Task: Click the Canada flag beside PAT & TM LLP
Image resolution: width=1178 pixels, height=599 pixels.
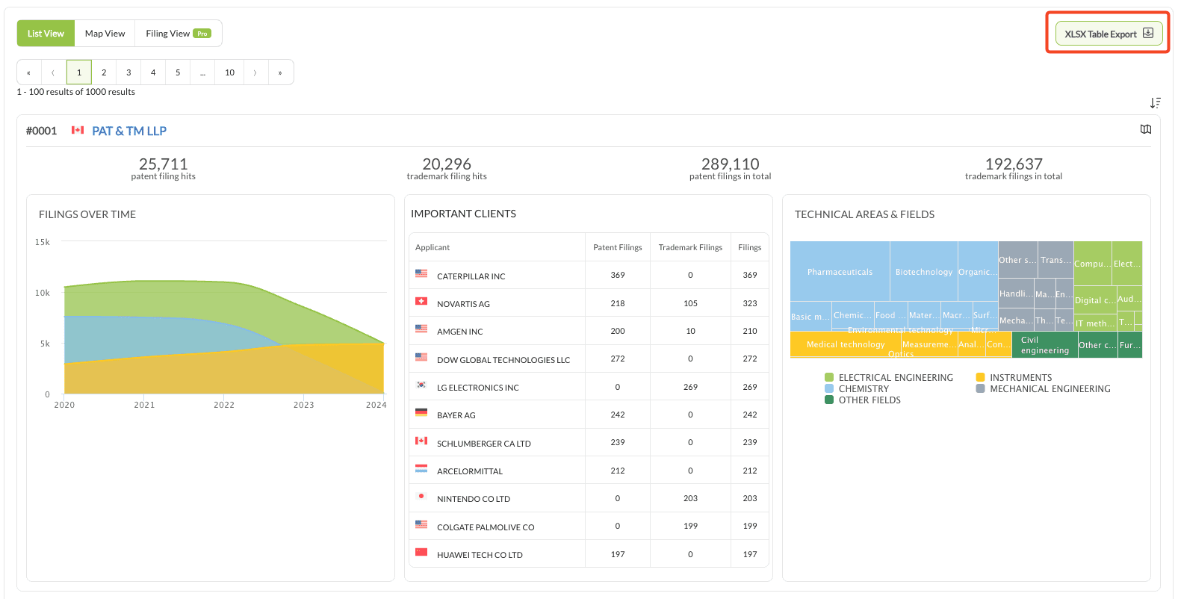Action: [x=78, y=130]
